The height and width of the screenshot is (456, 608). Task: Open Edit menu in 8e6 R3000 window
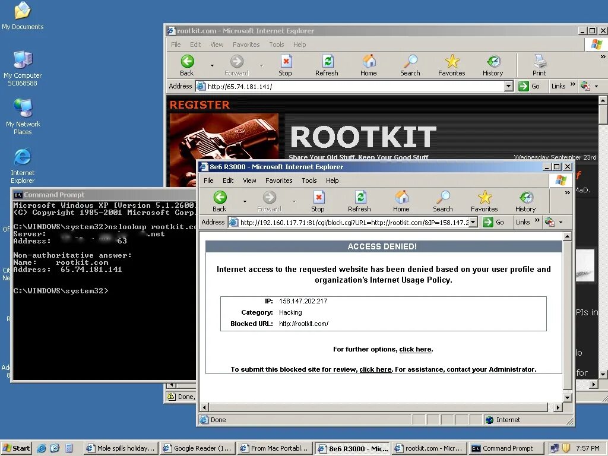tap(228, 180)
